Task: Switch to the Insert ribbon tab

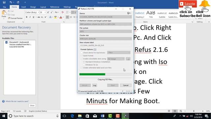Action: click(x=23, y=7)
